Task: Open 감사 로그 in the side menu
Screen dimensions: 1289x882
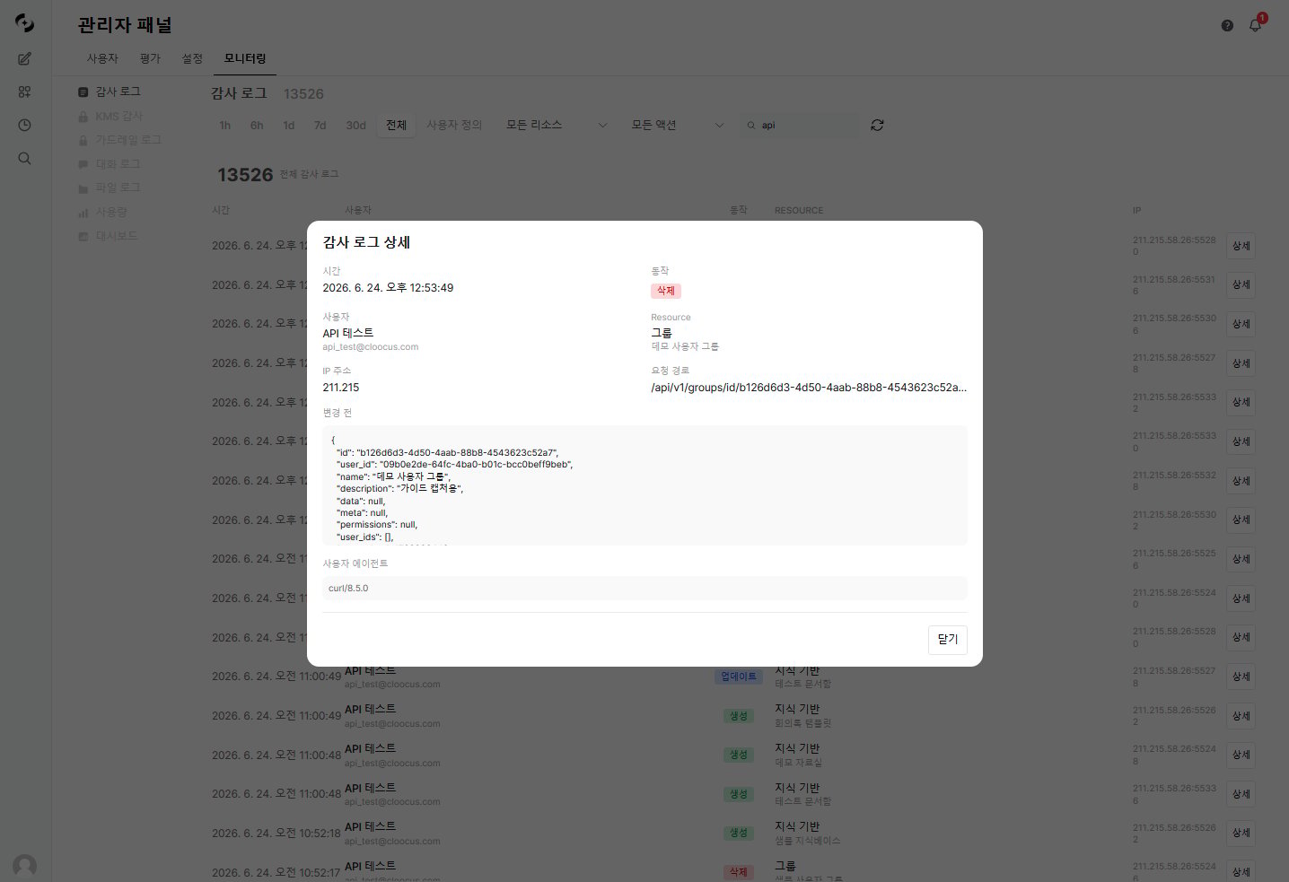Action: (x=118, y=92)
